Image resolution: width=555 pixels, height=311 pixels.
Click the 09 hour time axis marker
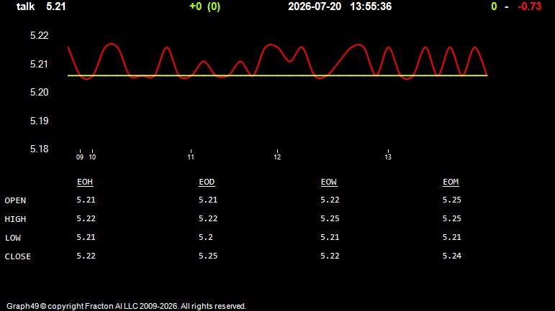pyautogui.click(x=80, y=157)
